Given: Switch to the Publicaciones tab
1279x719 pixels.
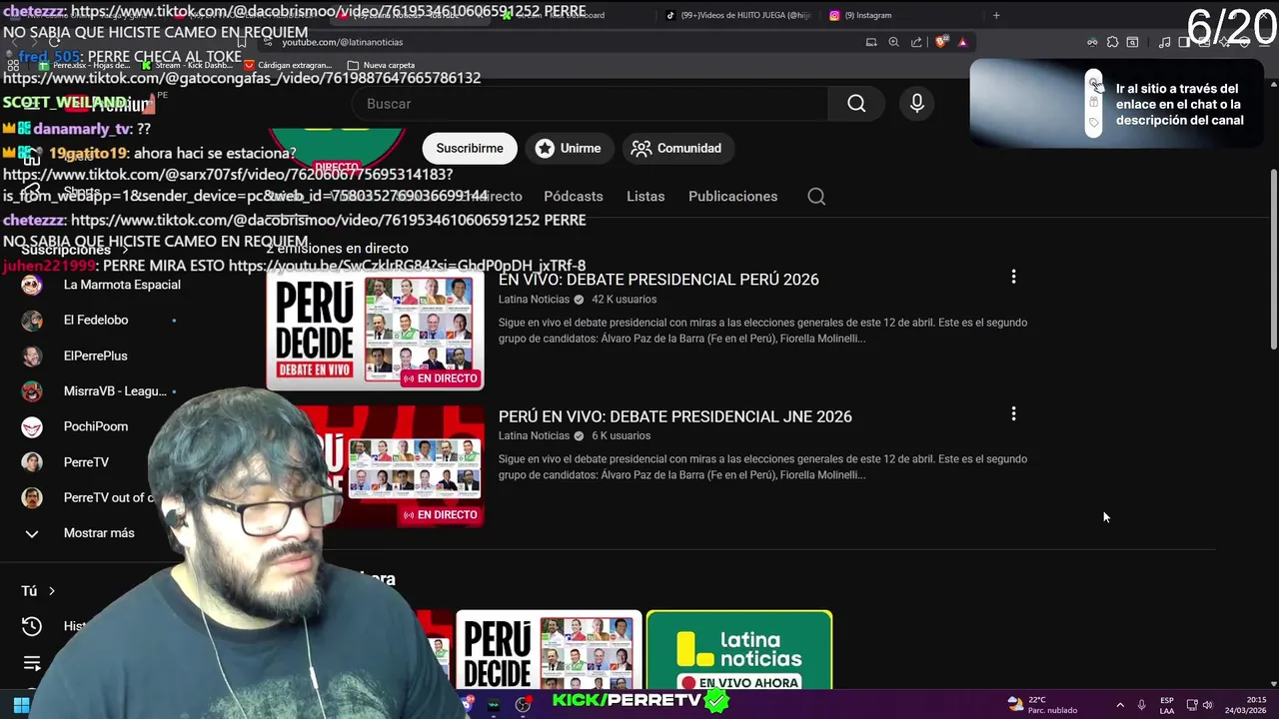Looking at the screenshot, I should coord(732,197).
